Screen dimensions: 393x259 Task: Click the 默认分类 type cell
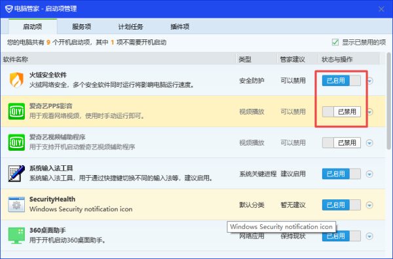pos(252,205)
